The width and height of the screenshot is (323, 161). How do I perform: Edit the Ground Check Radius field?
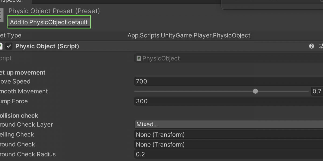pos(229,154)
